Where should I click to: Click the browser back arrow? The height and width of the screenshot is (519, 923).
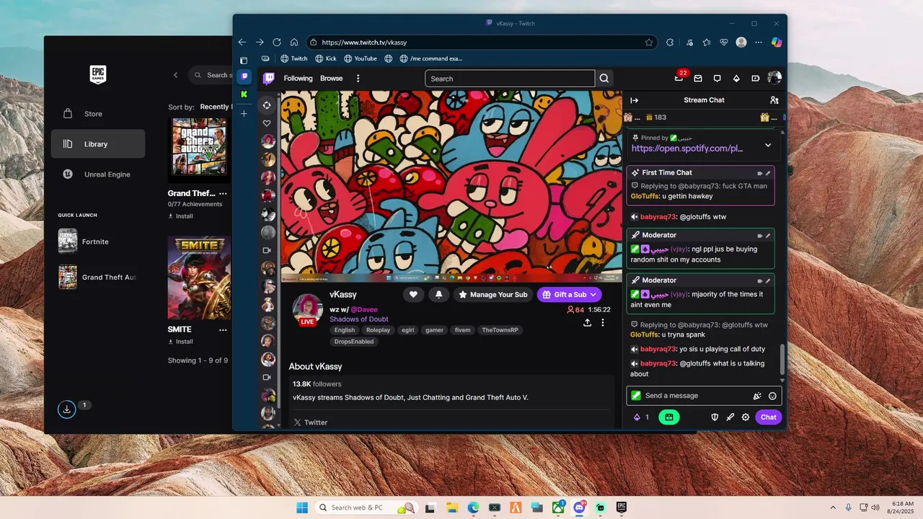point(242,43)
